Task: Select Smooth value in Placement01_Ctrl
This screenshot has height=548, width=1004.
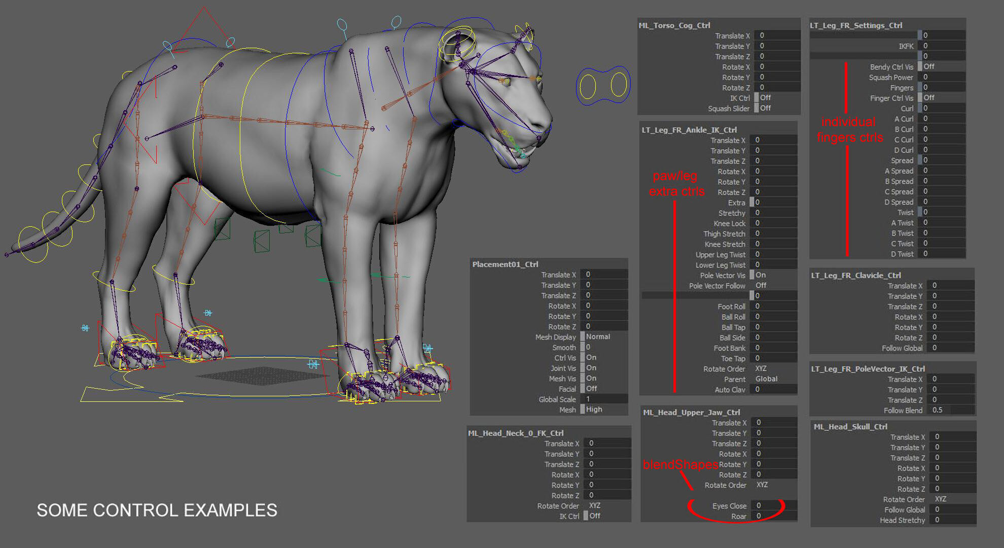Action: pyautogui.click(x=604, y=348)
